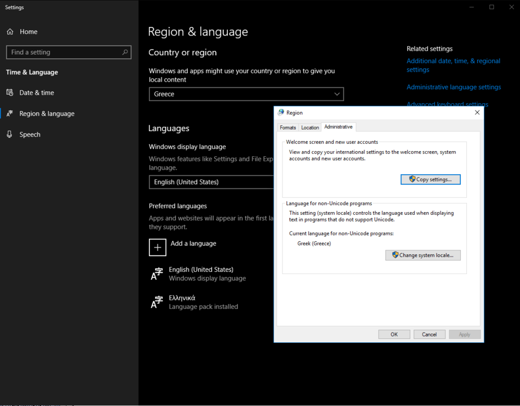Screen dimensions: 520x406
Task: Open Date & time settings
Action: (x=37, y=92)
